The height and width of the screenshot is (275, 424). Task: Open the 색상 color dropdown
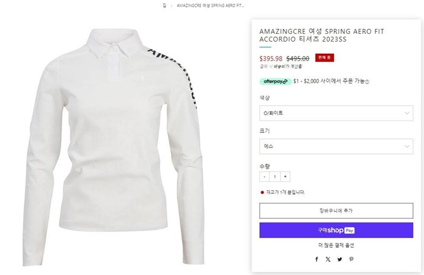pyautogui.click(x=336, y=113)
